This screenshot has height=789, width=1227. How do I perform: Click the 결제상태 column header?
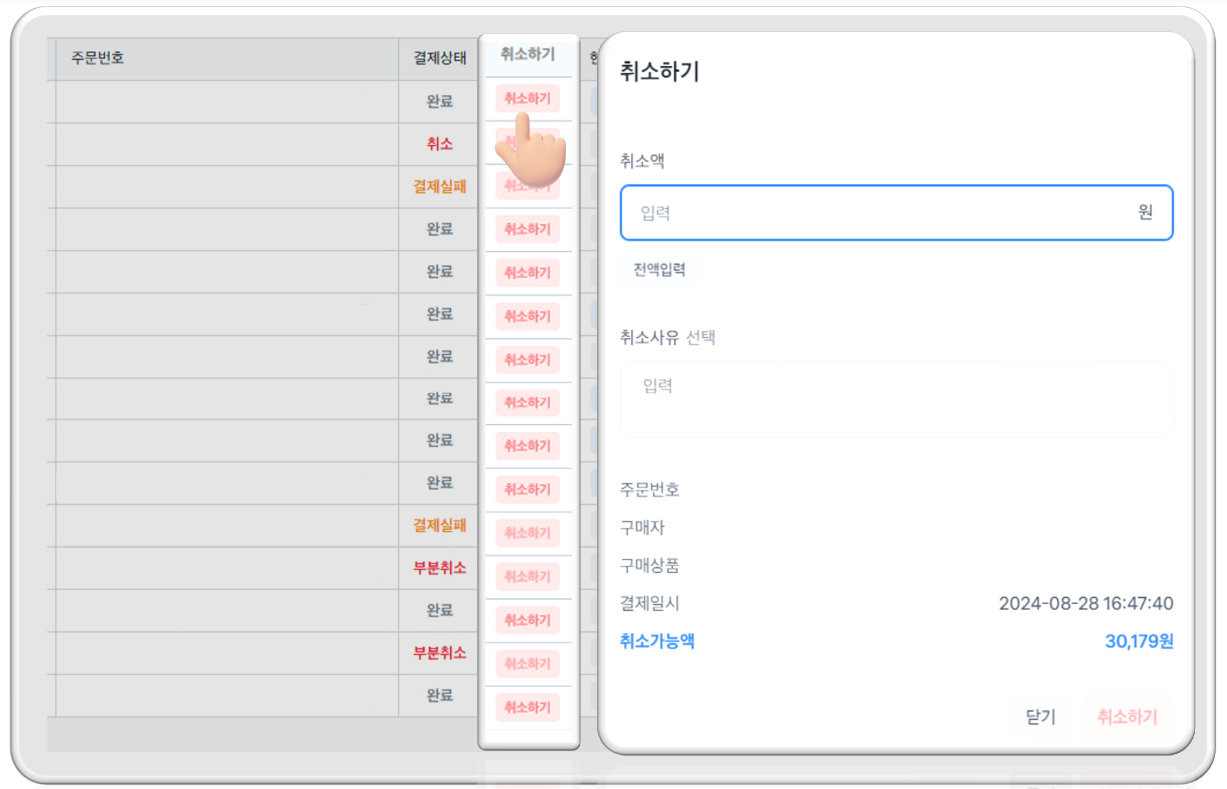439,58
